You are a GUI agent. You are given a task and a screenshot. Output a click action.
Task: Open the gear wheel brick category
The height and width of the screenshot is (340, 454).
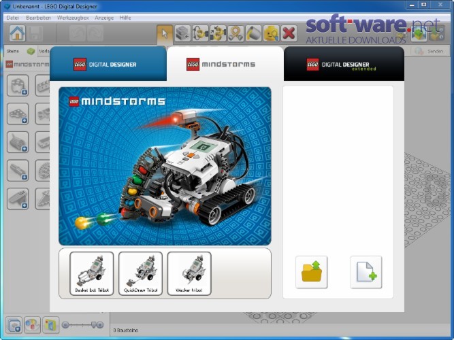pos(43,171)
